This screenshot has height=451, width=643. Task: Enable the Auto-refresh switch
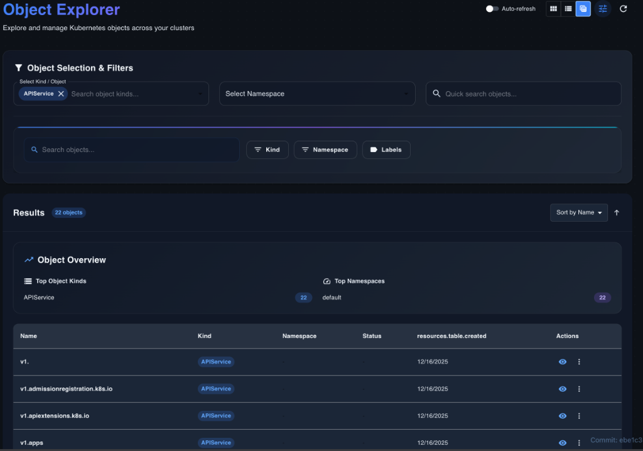[492, 9]
